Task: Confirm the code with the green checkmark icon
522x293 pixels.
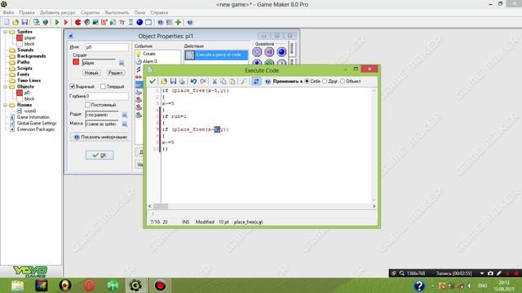Action: (153, 81)
